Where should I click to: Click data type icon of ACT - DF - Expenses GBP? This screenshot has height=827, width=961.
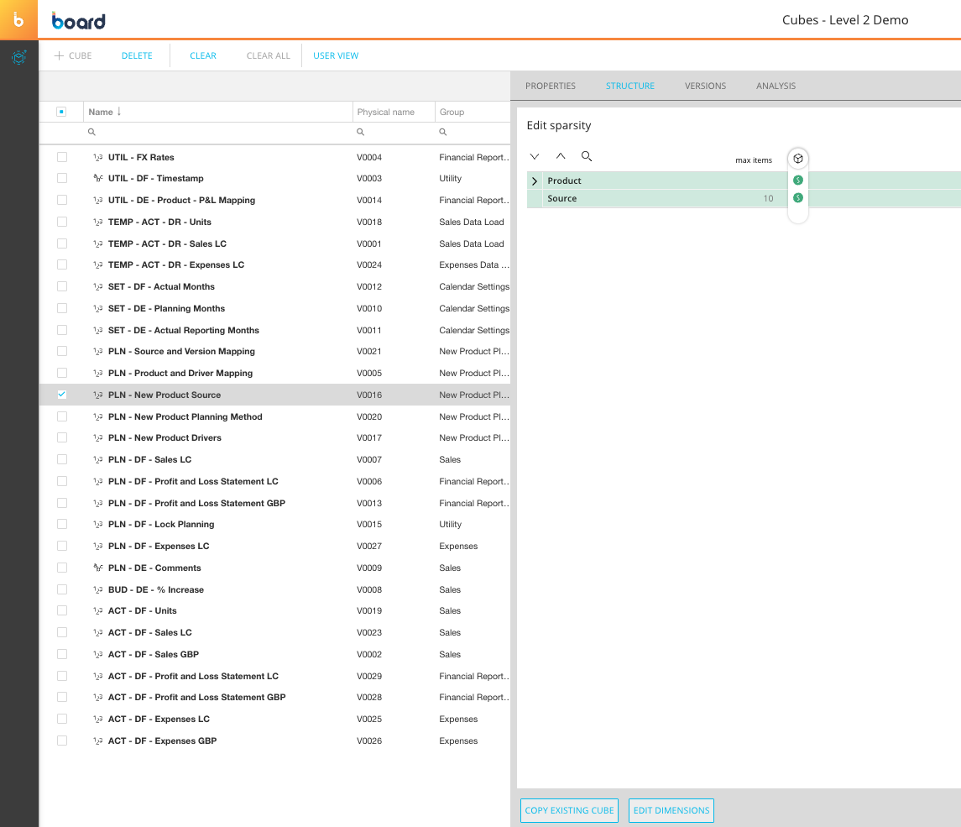click(97, 741)
